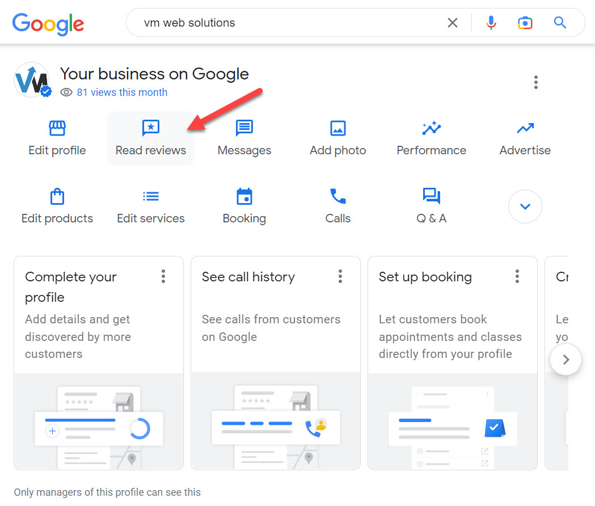This screenshot has width=595, height=506.
Task: Open Messages
Action: tap(244, 138)
